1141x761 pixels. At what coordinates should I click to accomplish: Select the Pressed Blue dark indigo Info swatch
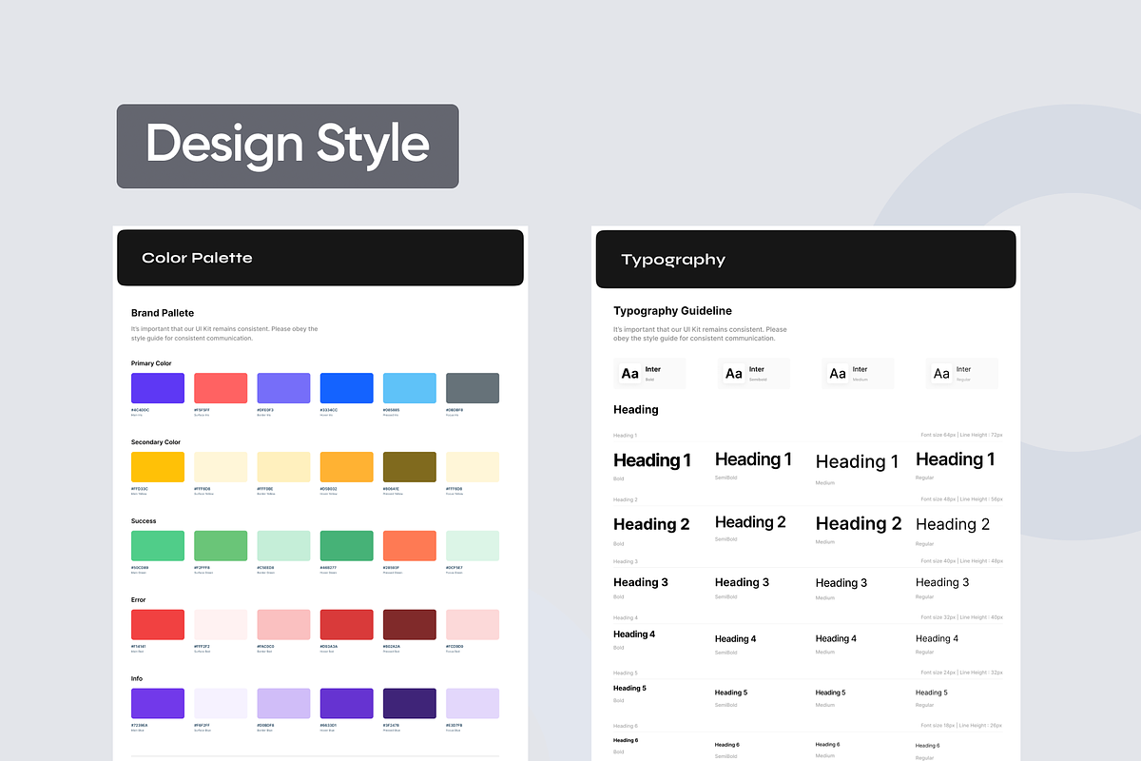click(410, 704)
